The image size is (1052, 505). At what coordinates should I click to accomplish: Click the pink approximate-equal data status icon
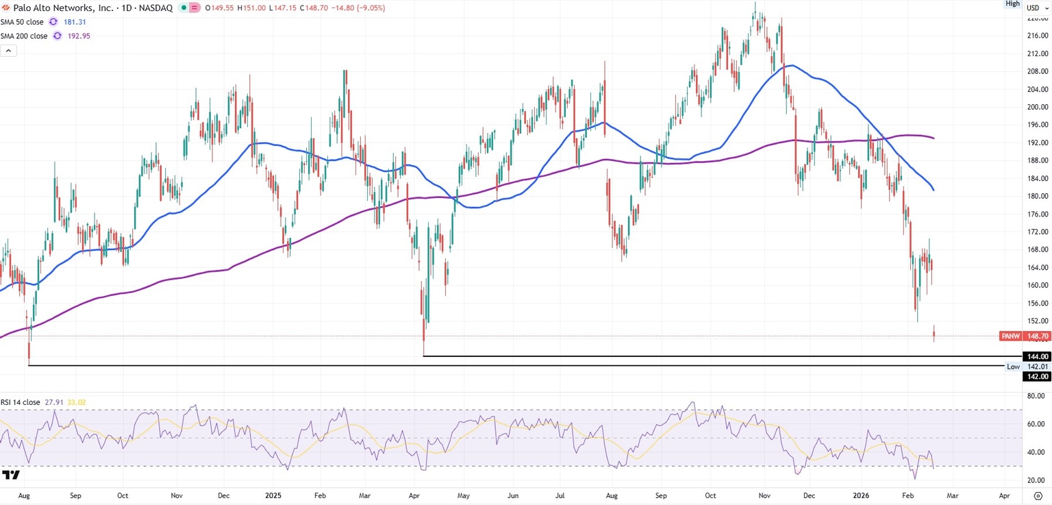[x=195, y=8]
